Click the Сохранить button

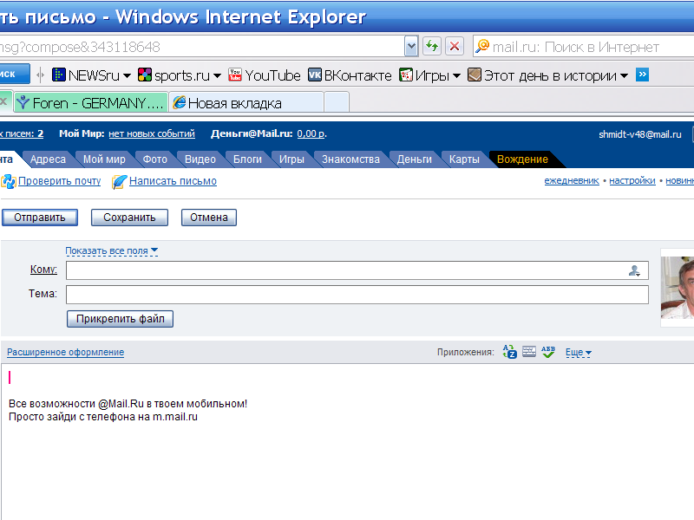pyautogui.click(x=129, y=218)
